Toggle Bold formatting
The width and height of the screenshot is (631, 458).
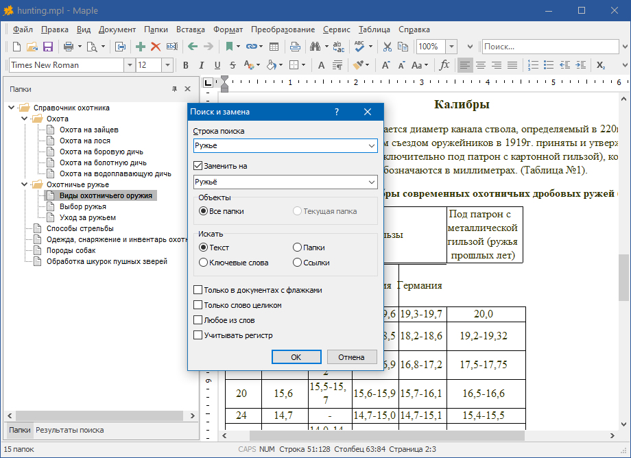(x=185, y=65)
